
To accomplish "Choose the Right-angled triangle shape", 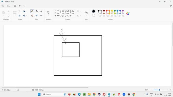I will pyautogui.click(x=73, y=11).
